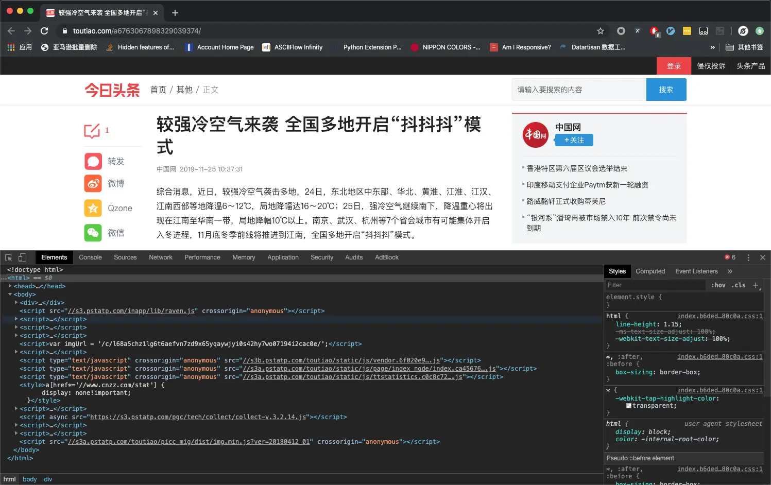Follow 中国网 with the +关注 button
This screenshot has height=485, width=771.
(x=574, y=140)
